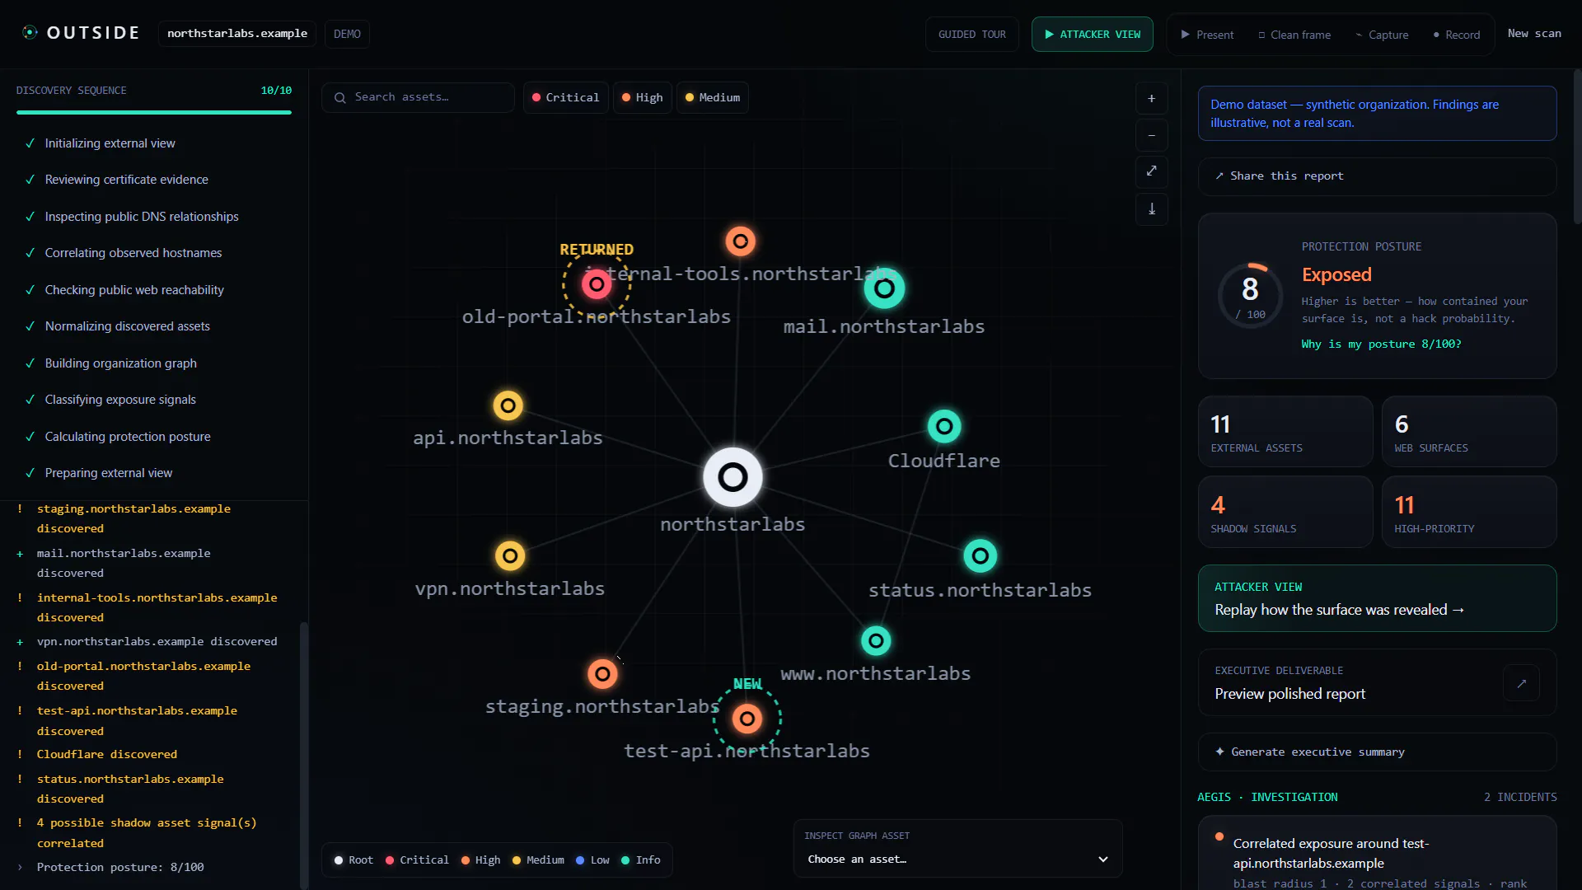
Task: Click Share this report
Action: (1377, 176)
